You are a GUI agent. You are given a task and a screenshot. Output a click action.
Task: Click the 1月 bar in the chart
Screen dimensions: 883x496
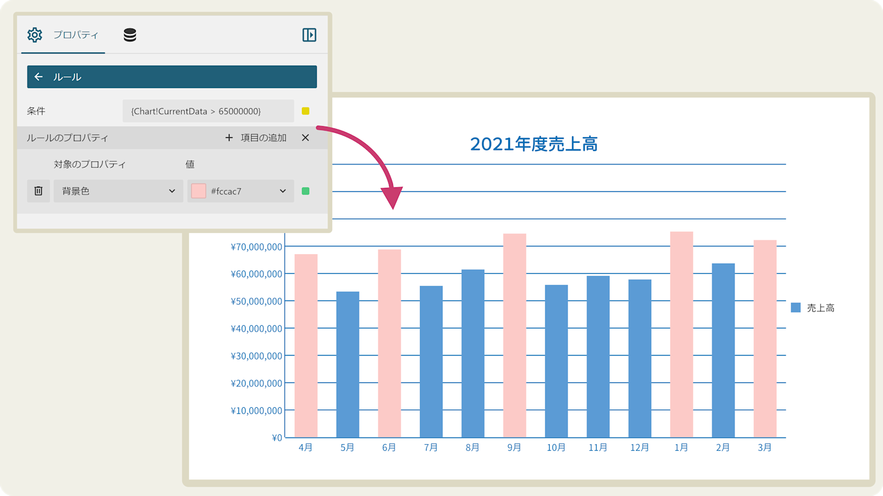(x=682, y=335)
